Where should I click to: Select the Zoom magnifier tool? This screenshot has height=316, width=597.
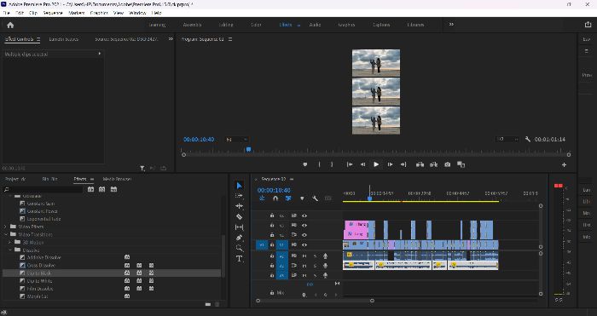tap(239, 249)
